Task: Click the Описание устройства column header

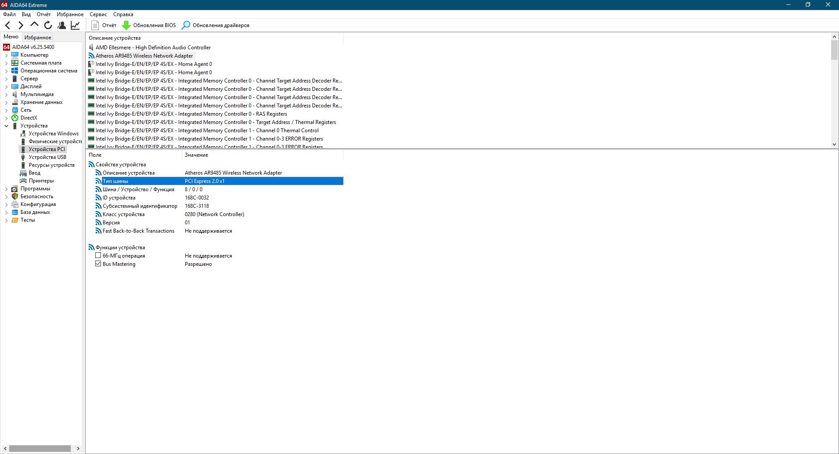Action: point(215,38)
